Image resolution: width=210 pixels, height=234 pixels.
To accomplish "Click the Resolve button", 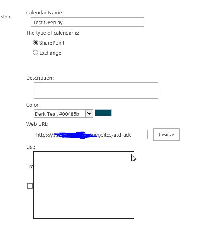I will click(x=167, y=134).
